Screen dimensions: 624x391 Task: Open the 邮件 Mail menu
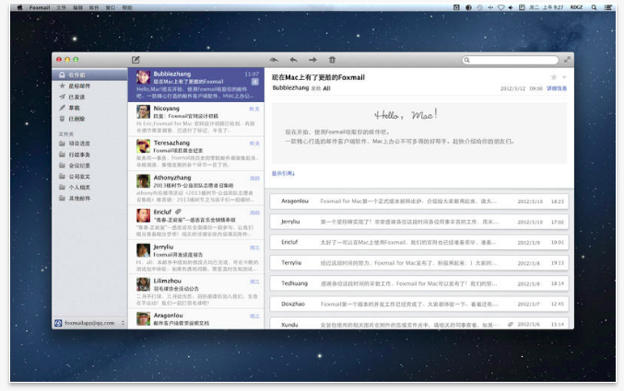coord(94,7)
